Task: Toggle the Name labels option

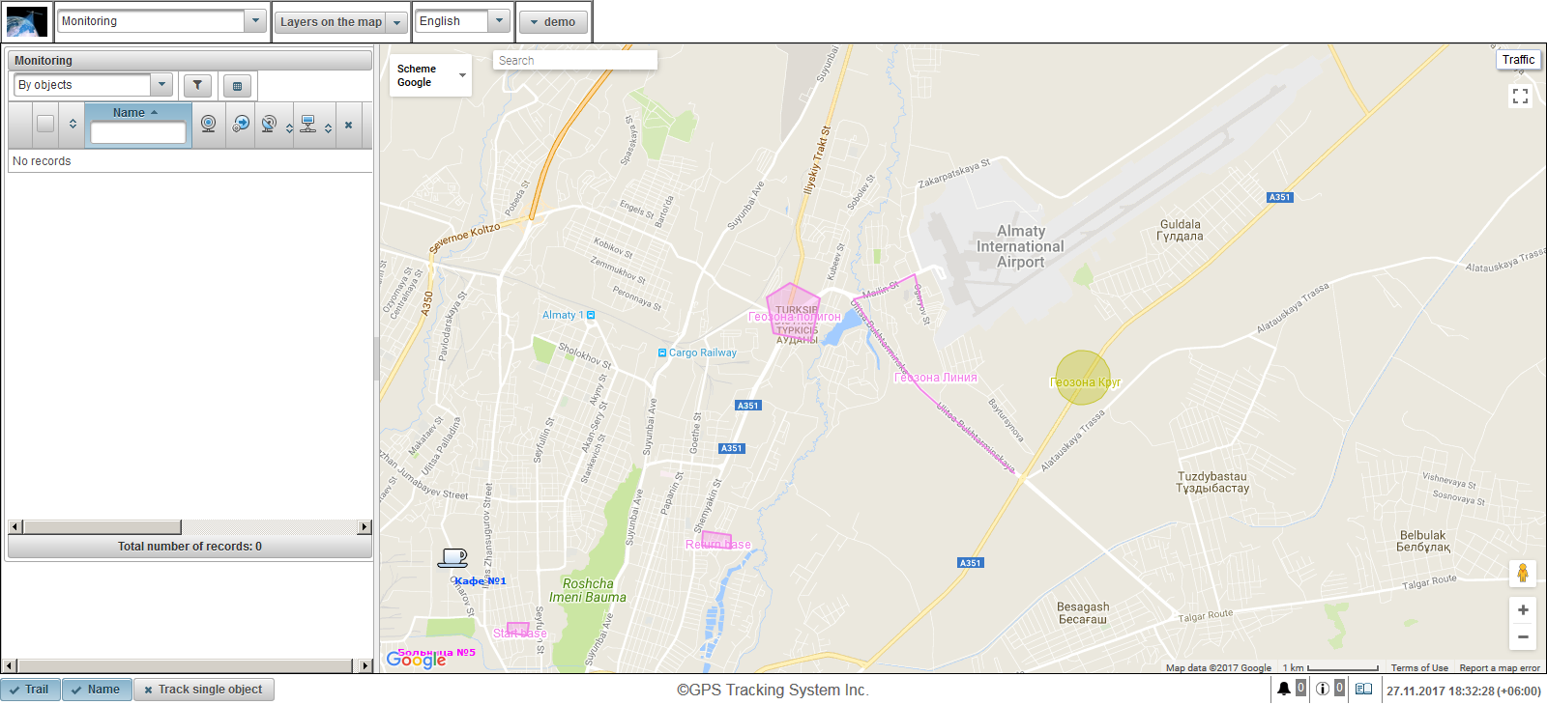Action: point(97,690)
